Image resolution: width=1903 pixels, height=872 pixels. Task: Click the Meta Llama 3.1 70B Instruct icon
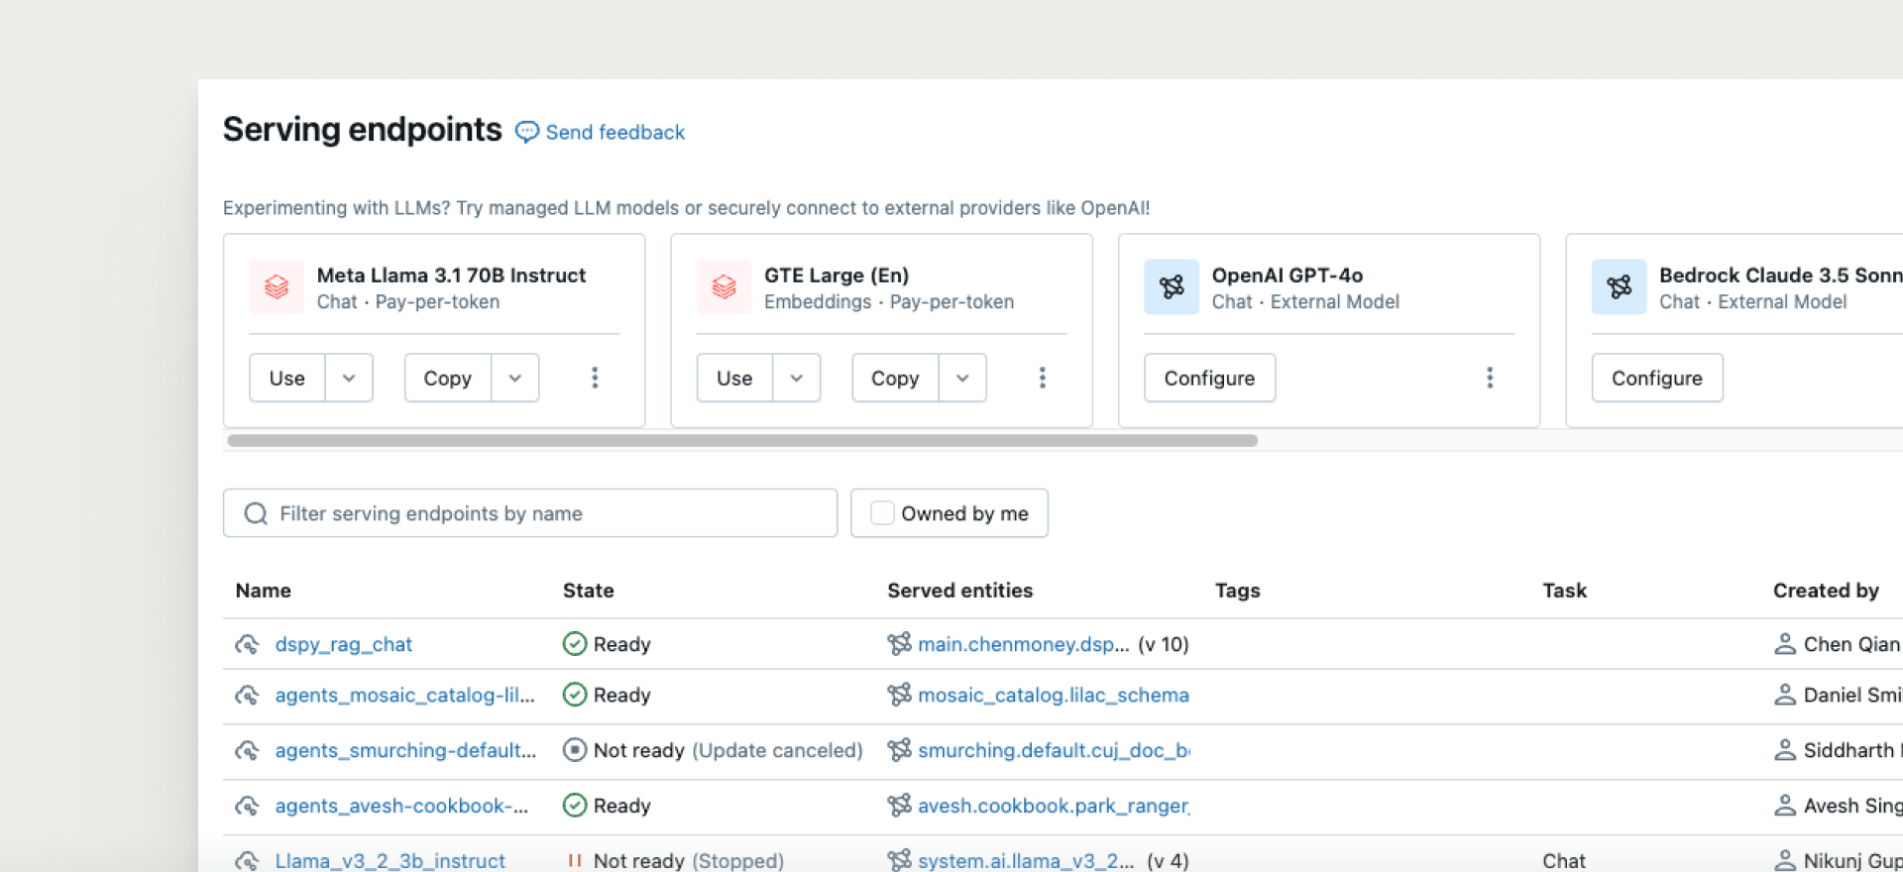tap(277, 287)
